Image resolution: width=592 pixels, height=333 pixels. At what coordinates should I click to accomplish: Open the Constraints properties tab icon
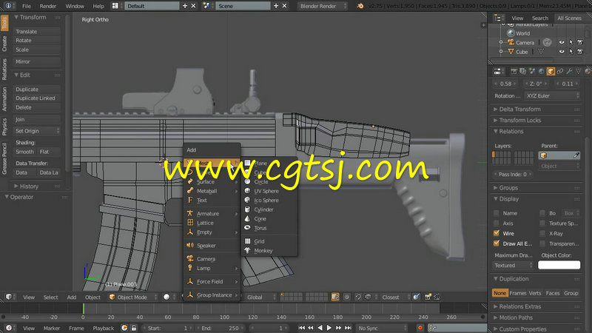click(560, 71)
